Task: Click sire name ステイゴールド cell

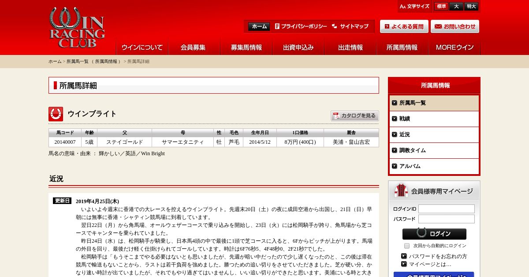Action: (x=125, y=142)
